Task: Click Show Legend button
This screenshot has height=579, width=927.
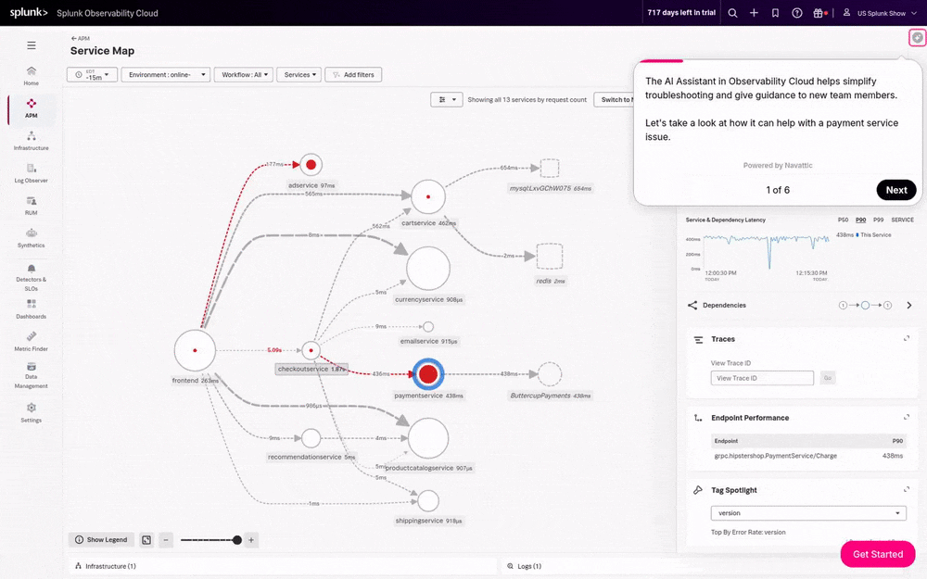Action: point(101,540)
